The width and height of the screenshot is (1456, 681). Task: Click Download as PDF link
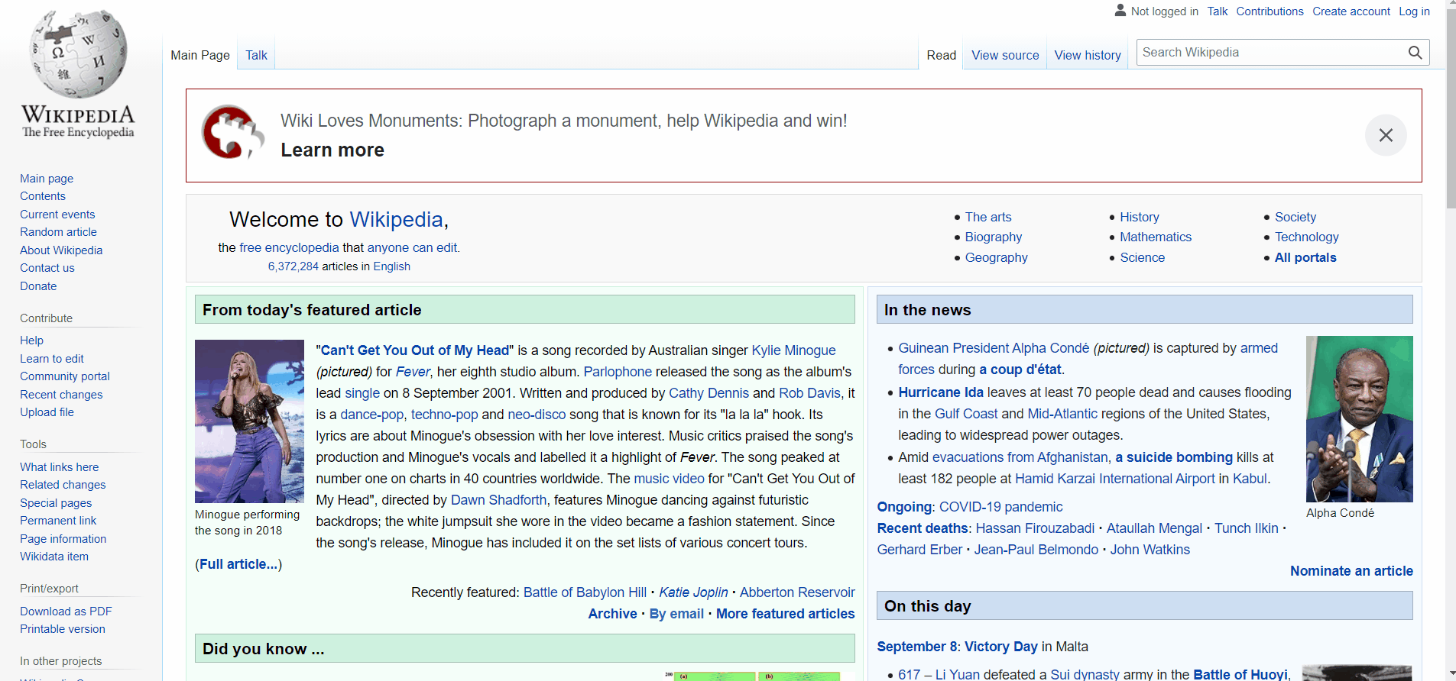(66, 612)
